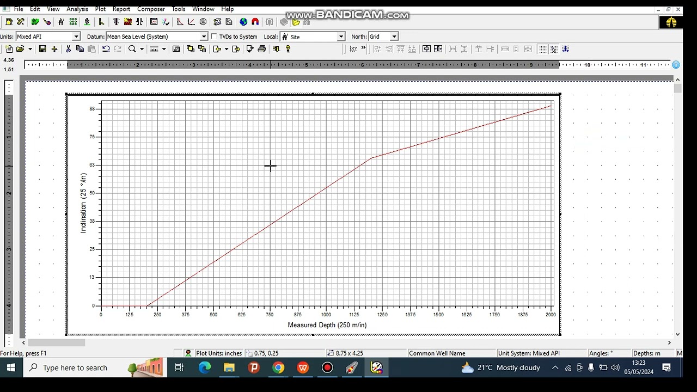Viewport: 697px width, 392px height.
Task: Click the ruler icon
Action: [x=154, y=49]
